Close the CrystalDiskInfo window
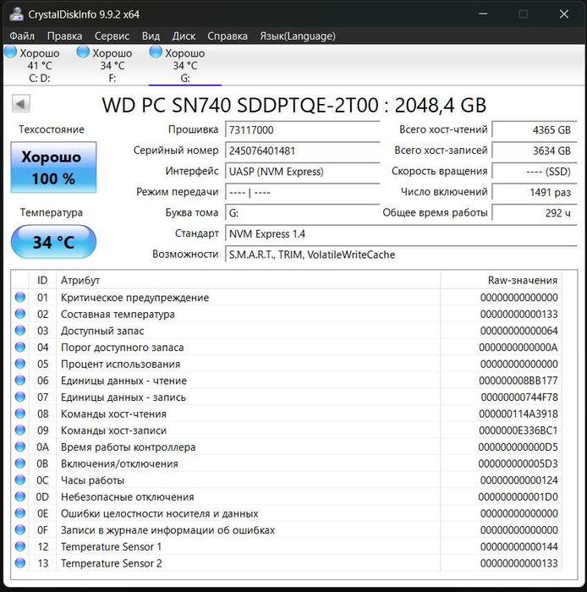587x592 pixels. (563, 14)
